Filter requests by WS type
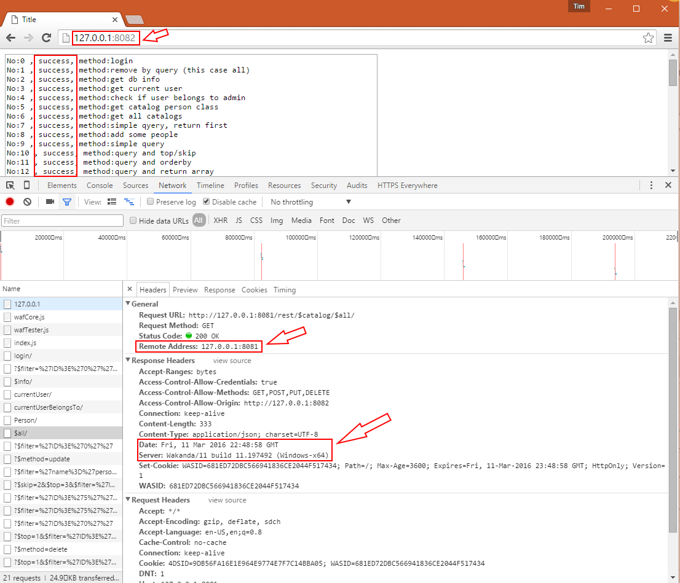Image resolution: width=680 pixels, height=583 pixels. click(368, 221)
